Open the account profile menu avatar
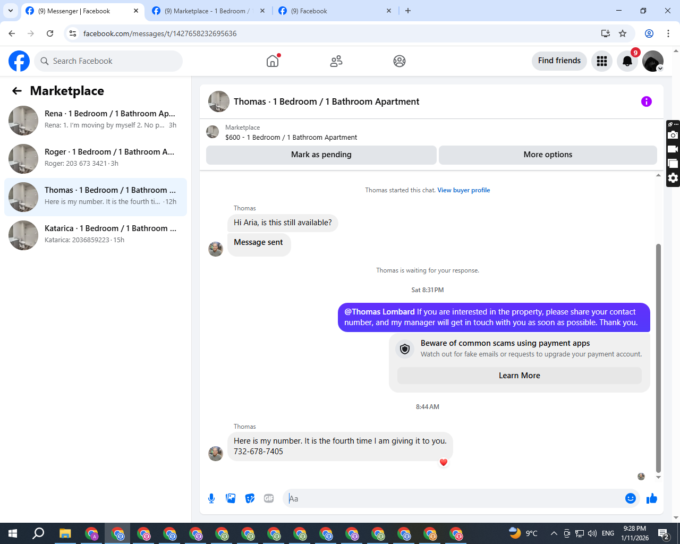 pyautogui.click(x=653, y=61)
